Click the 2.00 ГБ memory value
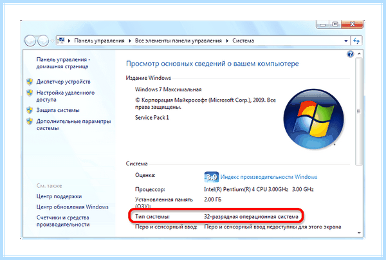Viewport: 386px width, 260px height. 212,200
